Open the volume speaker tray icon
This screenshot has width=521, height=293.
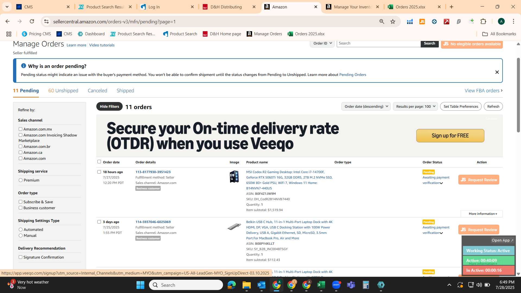tap(479, 285)
